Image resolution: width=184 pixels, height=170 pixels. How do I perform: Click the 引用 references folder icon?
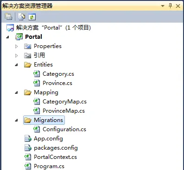point(28,55)
